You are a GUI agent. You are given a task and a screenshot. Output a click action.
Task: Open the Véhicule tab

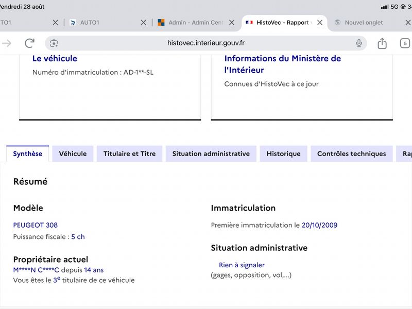73,153
